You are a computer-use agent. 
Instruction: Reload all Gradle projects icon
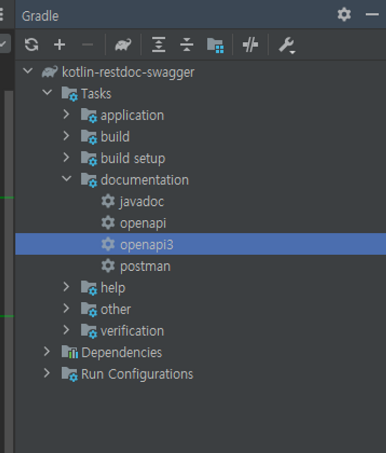click(32, 45)
